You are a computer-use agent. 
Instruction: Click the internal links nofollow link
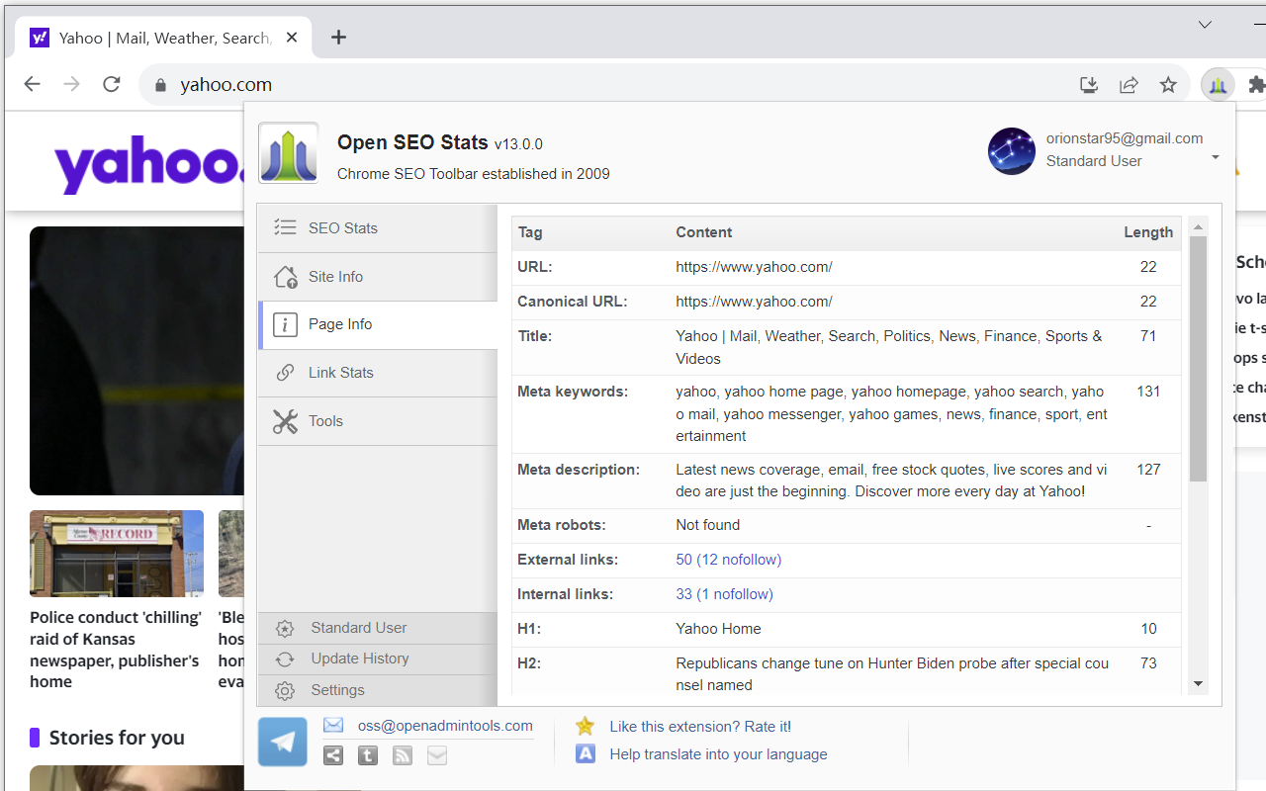coord(724,593)
